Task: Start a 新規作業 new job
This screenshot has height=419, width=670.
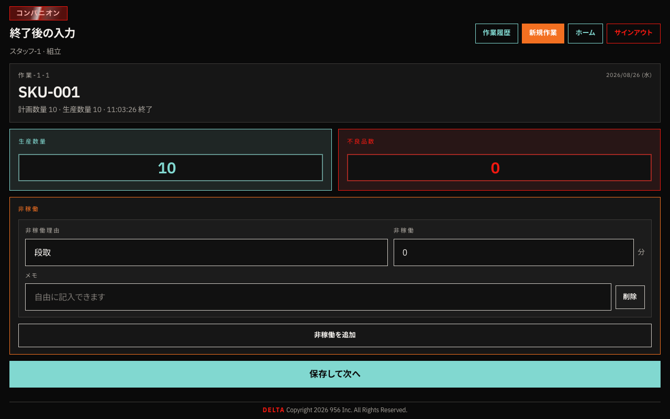Action: click(x=543, y=34)
